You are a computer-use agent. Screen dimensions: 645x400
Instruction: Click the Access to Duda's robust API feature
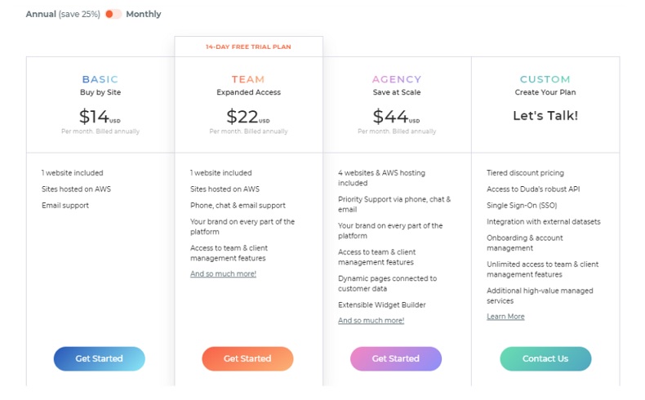pos(533,189)
